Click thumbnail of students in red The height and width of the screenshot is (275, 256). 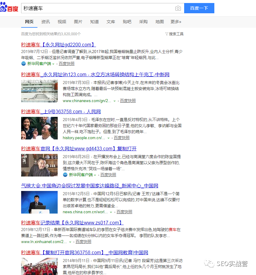[x=39, y=266]
